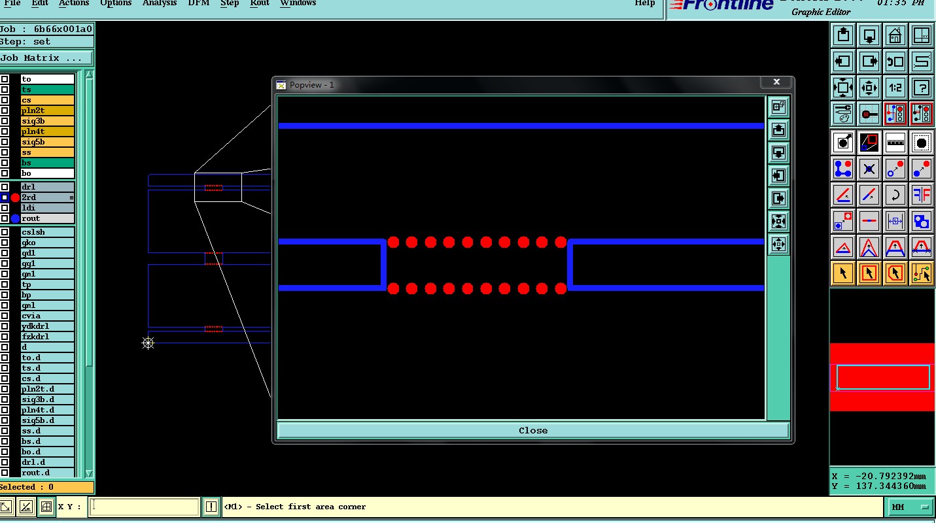936x523 pixels.
Task: Click the Popview pan right icon
Action: click(x=778, y=198)
